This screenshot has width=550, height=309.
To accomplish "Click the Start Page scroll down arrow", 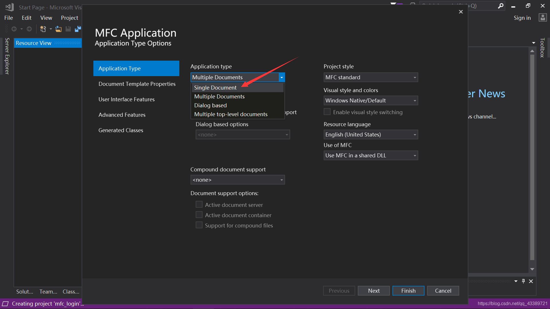I will pyautogui.click(x=532, y=269).
